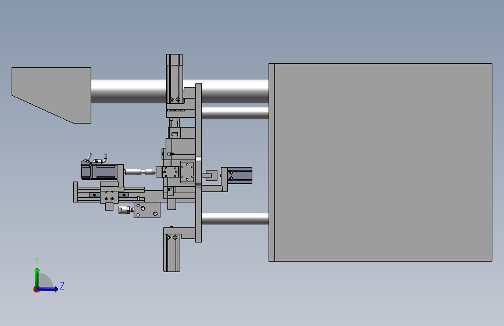Click the red X axis dot at triad origin

click(x=36, y=289)
